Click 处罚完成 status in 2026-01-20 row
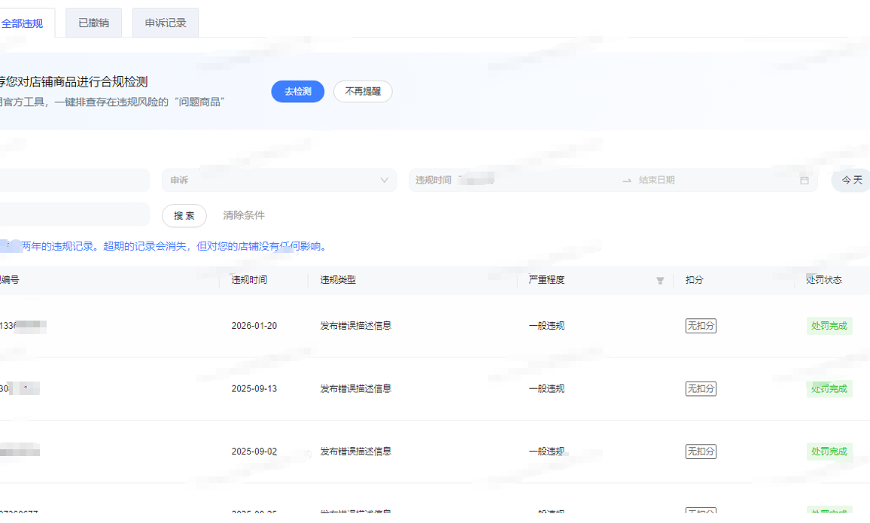Screen dimensions: 870x523 pyautogui.click(x=829, y=326)
